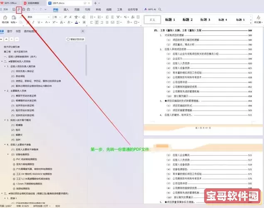Select outline item '第三卷 技术应答文件'
This screenshot has width=264, height=208.
pyautogui.click(x=15, y=52)
